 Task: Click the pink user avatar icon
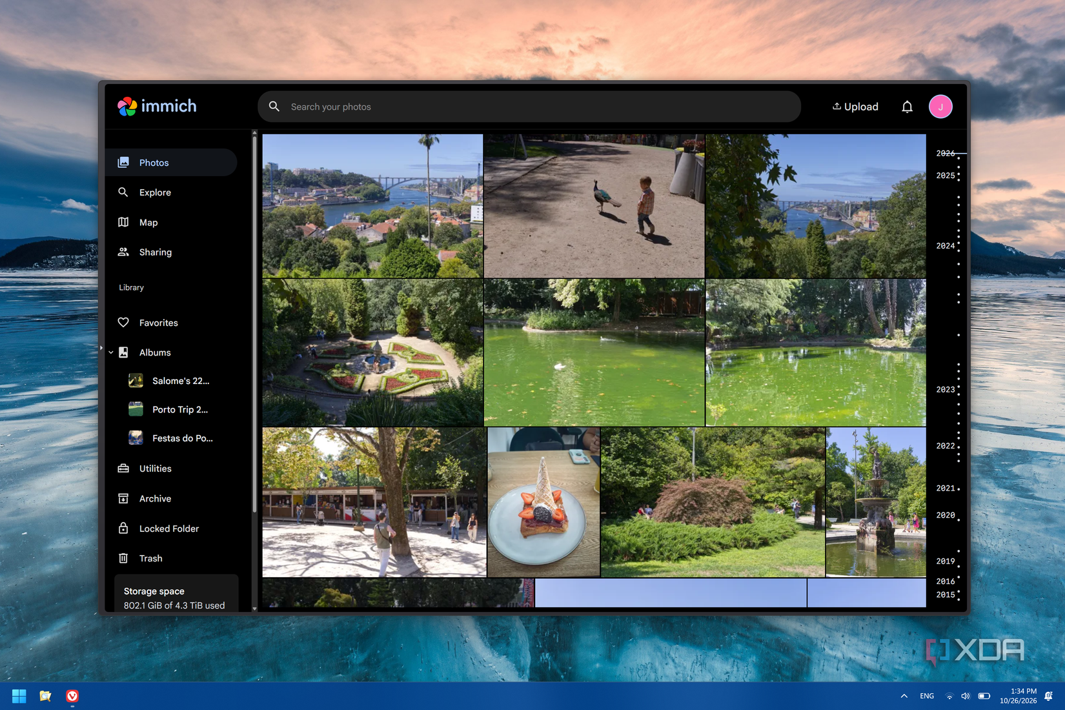(x=940, y=107)
